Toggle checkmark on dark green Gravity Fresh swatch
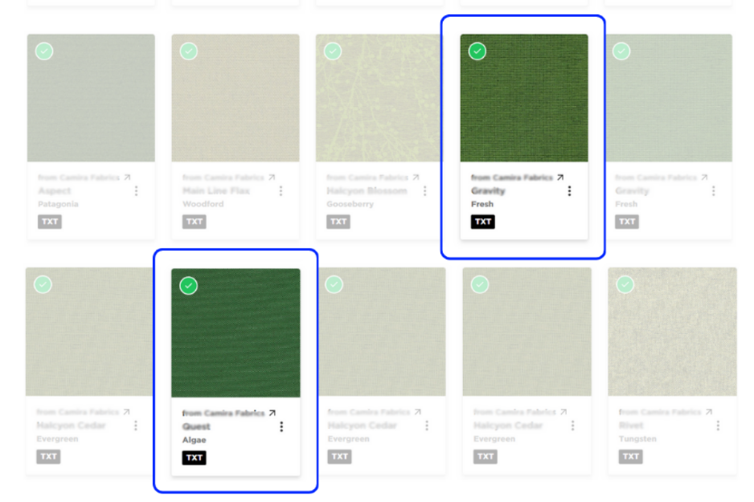 click(x=477, y=51)
